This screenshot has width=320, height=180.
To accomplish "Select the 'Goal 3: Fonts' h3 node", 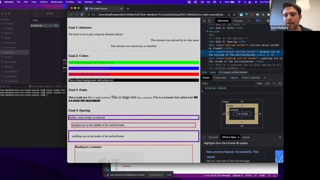I will click(225, 28).
